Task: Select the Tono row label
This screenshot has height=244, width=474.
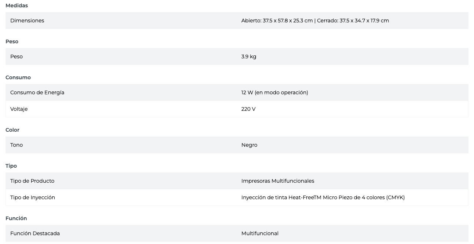Action: [x=17, y=145]
